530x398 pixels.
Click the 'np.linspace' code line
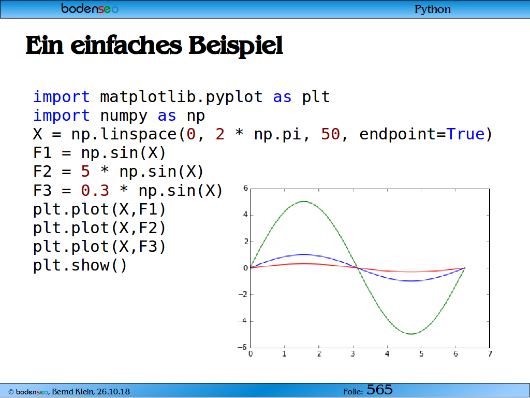click(x=262, y=134)
